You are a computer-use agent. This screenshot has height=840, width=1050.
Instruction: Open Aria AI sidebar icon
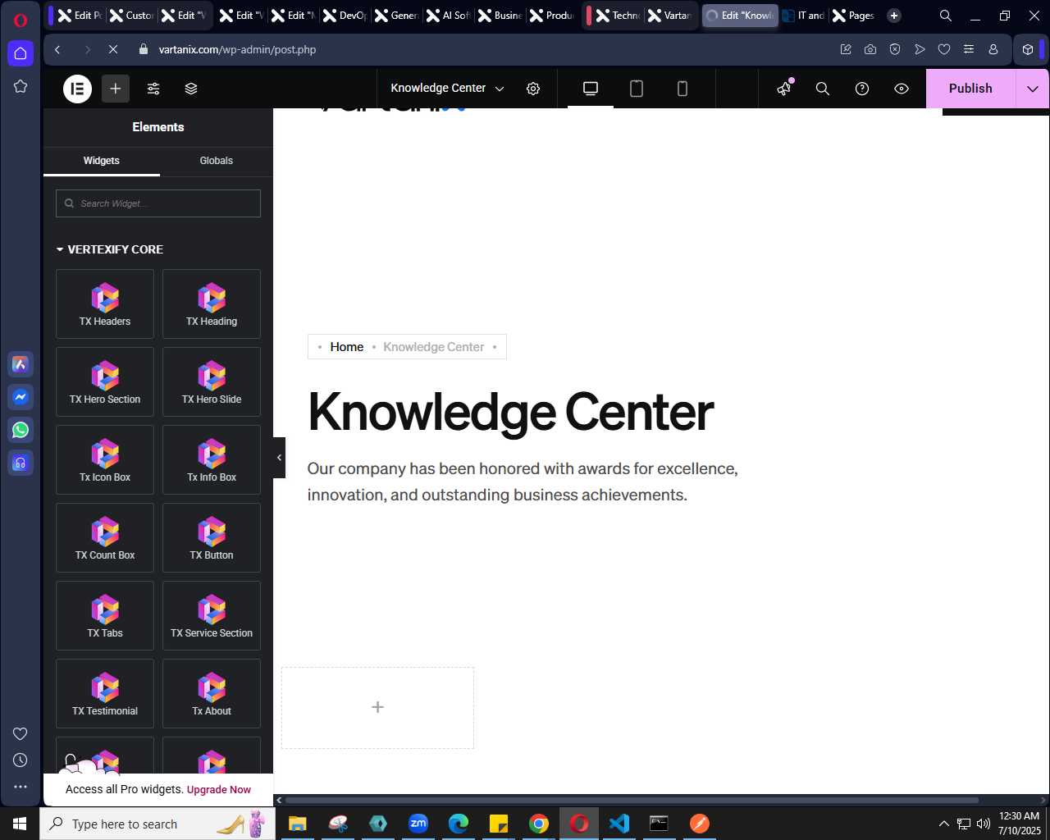click(21, 364)
